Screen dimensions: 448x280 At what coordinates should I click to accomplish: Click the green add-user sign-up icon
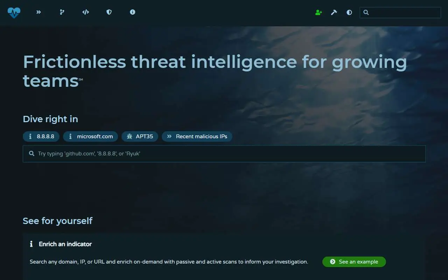pos(318,12)
